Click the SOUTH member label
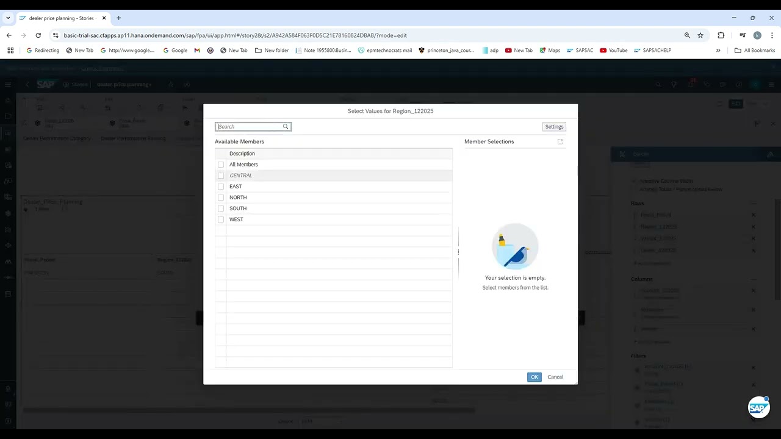Screen dimensions: 781x439 click(238, 209)
